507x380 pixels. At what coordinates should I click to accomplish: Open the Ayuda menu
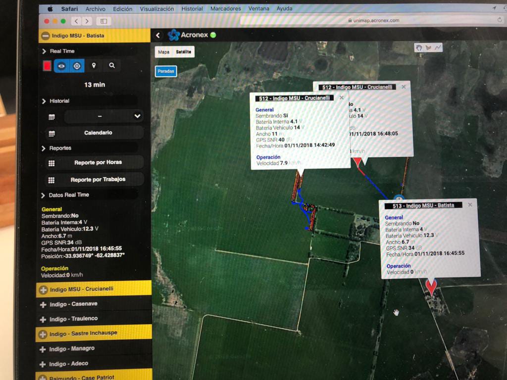coord(284,9)
